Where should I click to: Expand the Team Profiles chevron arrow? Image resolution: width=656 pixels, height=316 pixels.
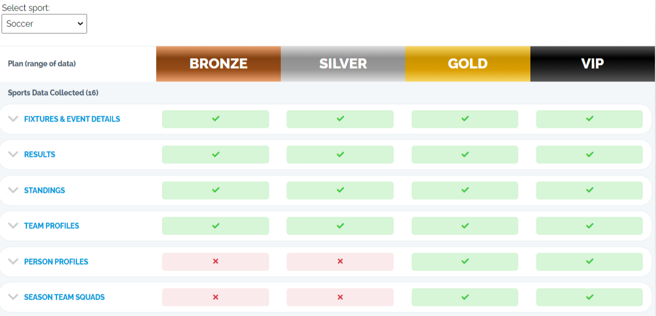13,226
